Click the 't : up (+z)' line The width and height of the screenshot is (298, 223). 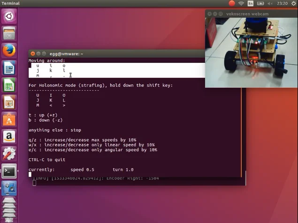[x=43, y=115]
